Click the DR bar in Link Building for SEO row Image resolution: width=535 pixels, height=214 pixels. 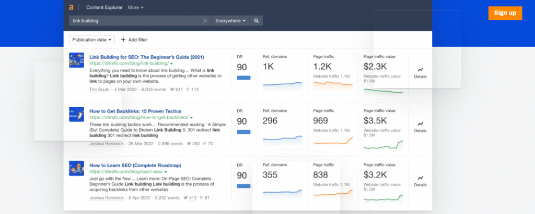coord(244,78)
